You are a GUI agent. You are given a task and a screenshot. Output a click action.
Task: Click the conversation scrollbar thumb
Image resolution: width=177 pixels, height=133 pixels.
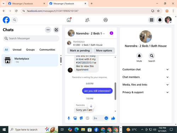click(115, 91)
